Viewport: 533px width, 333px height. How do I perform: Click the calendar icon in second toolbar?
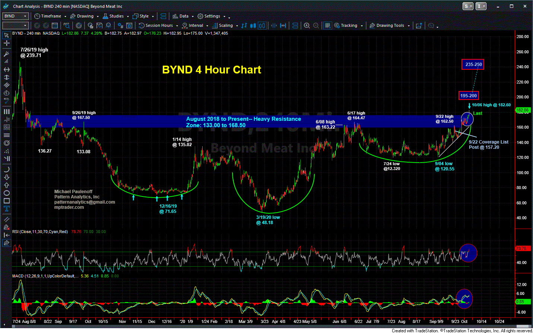pos(55,25)
